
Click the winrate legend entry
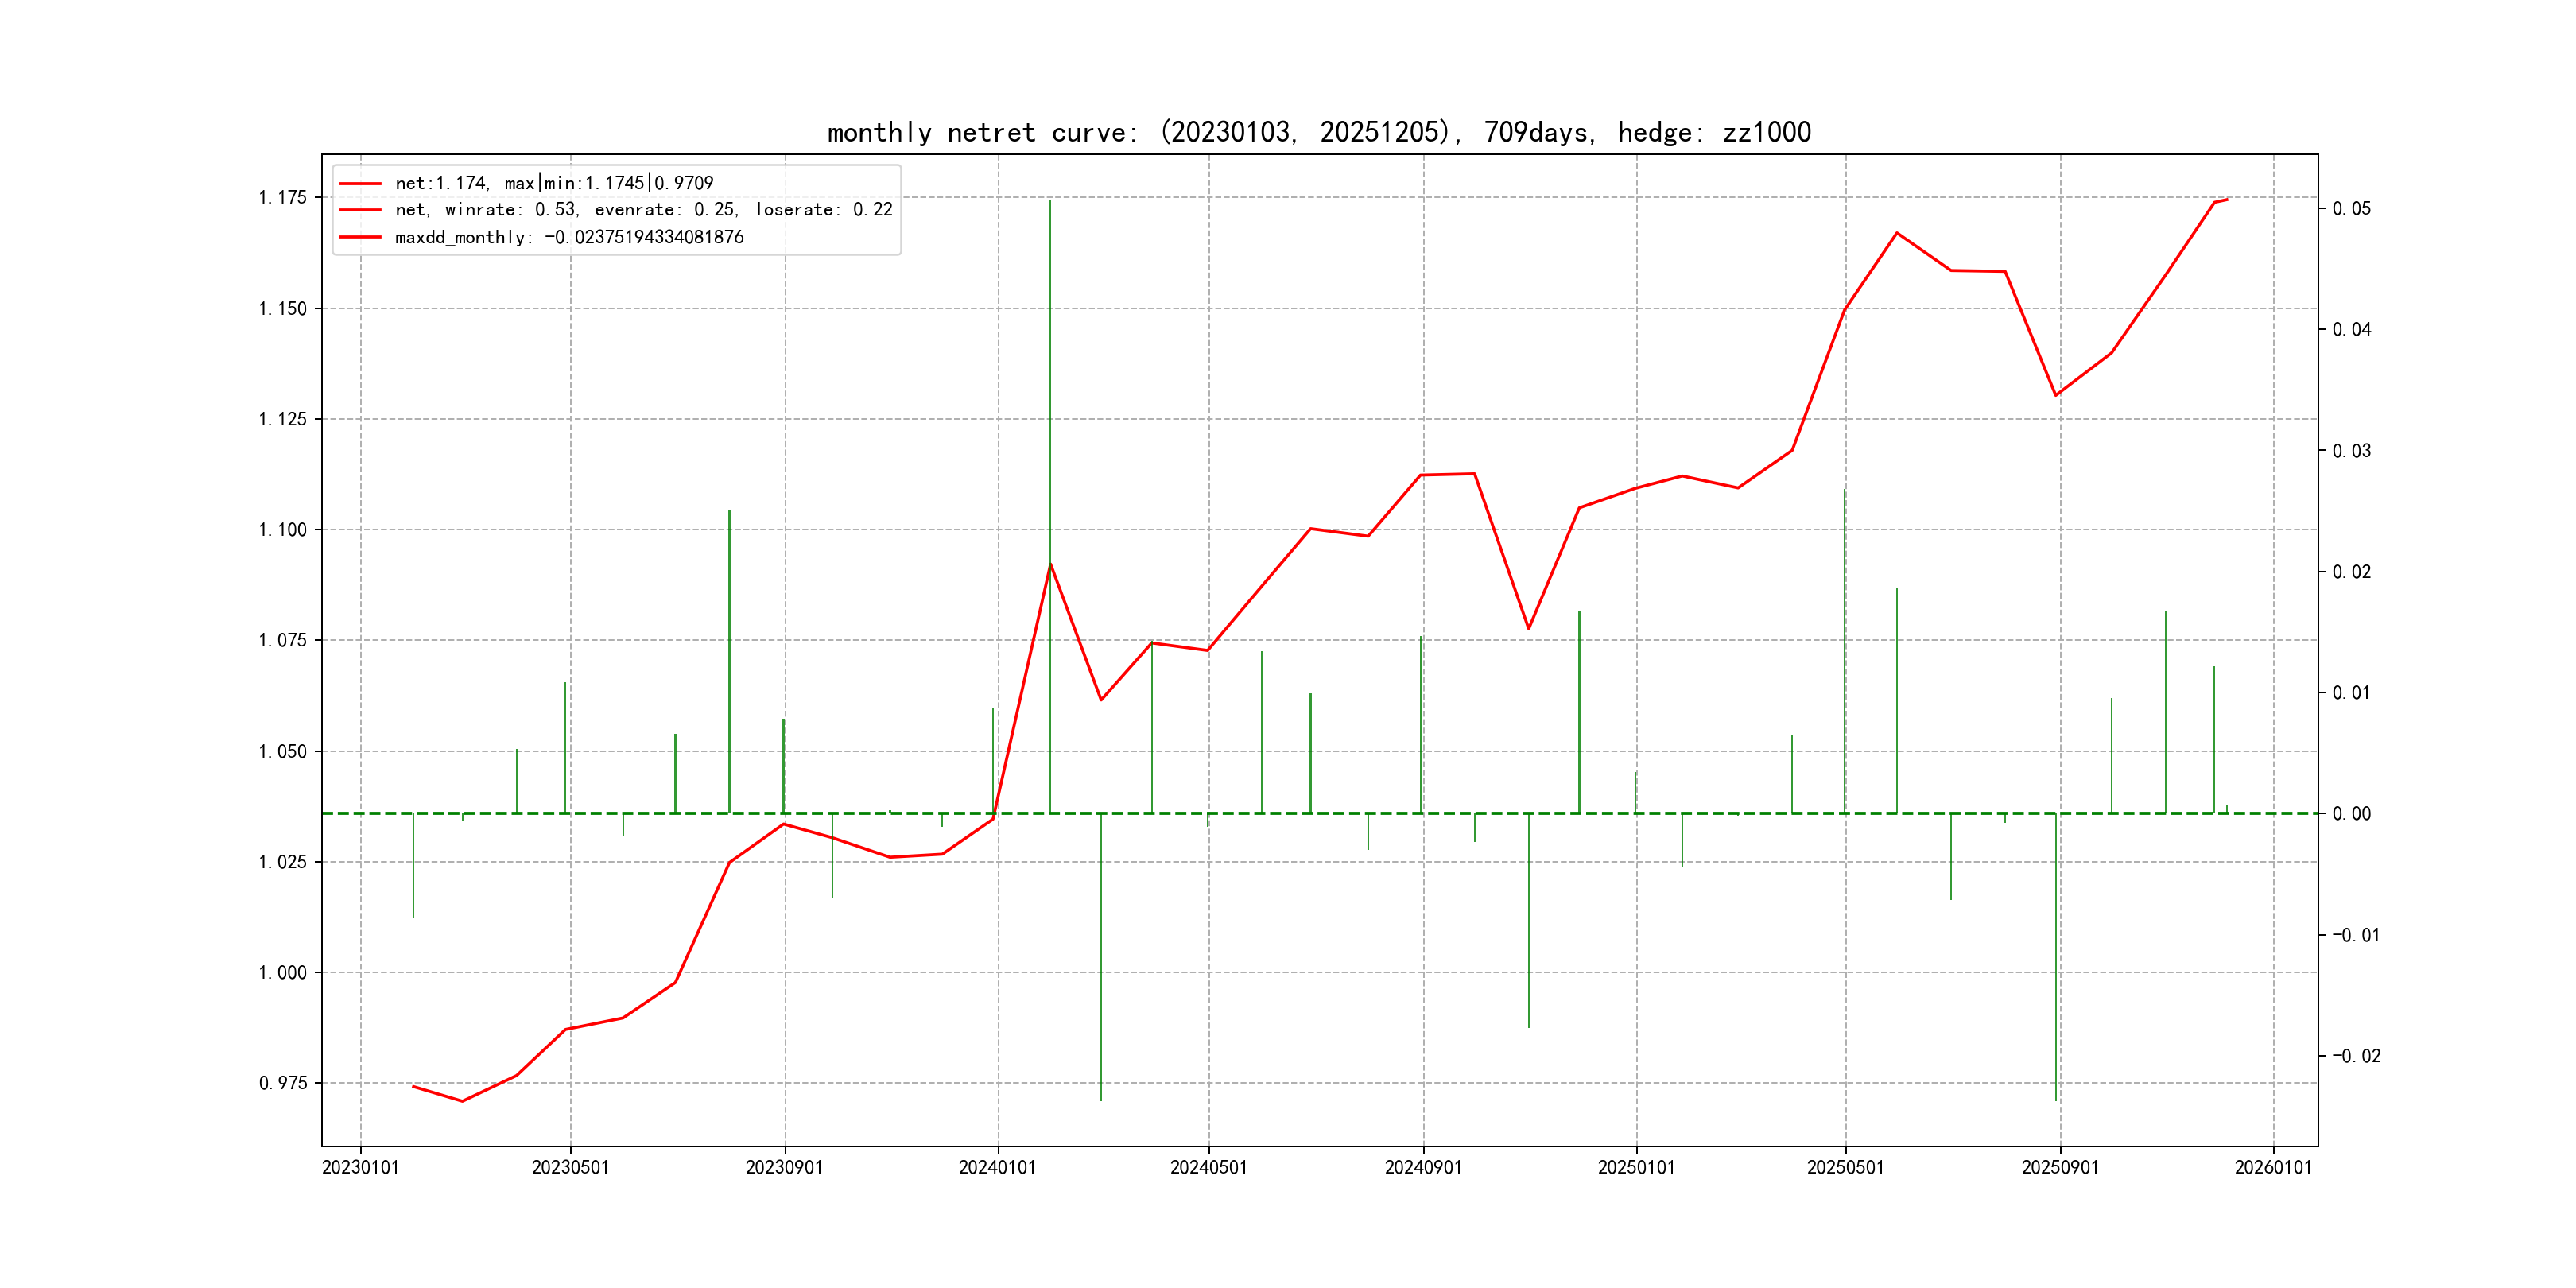(x=643, y=210)
